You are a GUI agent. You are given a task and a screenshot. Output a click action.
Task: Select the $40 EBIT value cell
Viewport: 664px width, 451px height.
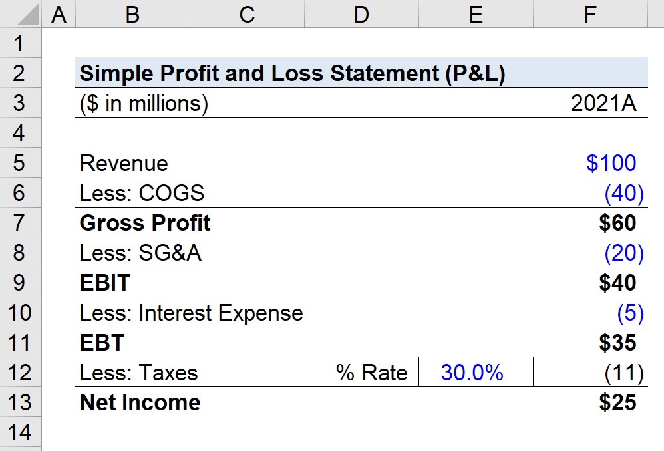click(x=617, y=283)
